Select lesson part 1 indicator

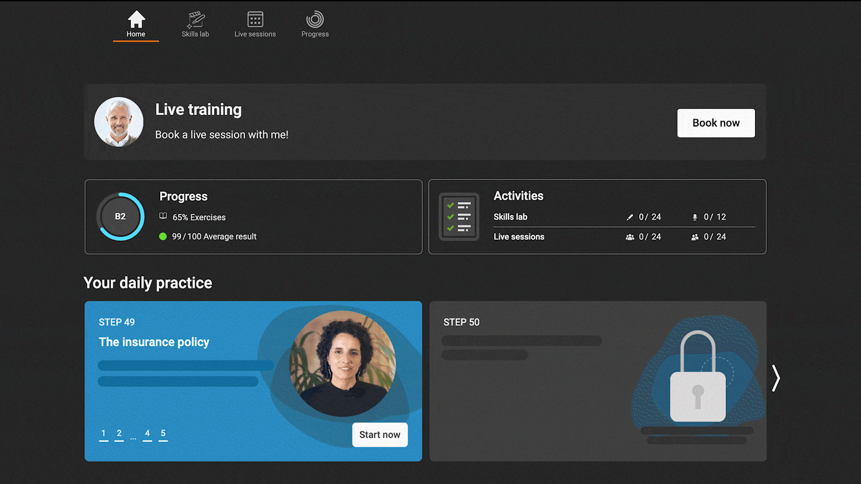coord(104,433)
